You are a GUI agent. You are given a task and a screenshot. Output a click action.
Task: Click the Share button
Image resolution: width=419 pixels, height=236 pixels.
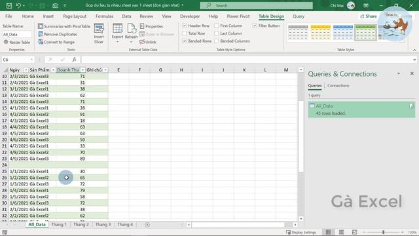pyautogui.click(x=368, y=16)
